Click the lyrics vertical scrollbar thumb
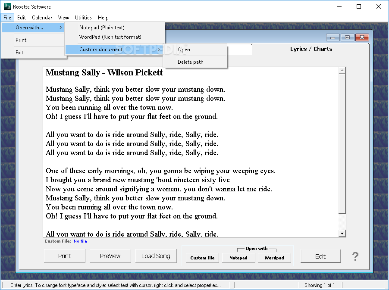Viewport: 389px width, 290px height. pyautogui.click(x=342, y=143)
